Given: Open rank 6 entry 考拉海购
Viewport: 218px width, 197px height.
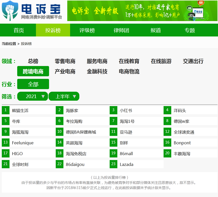Looking at the screenshot, I should point(83,121).
